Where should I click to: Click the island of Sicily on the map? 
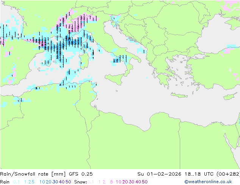(115, 79)
